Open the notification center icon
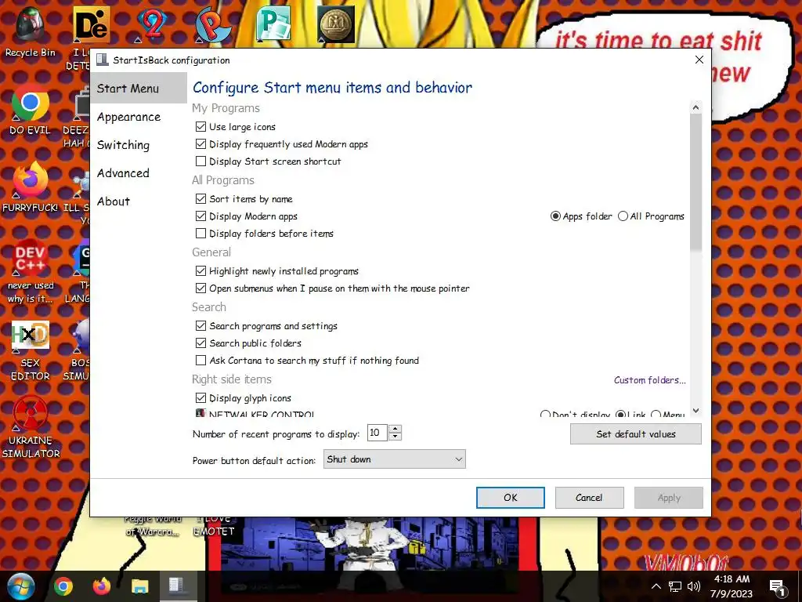This screenshot has height=602, width=802. (x=777, y=587)
